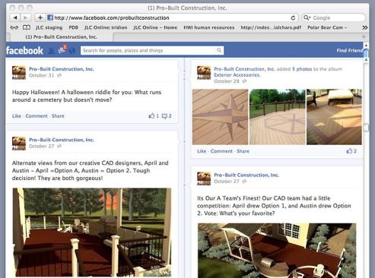Open HWI human resources bookmark
The image size is (375, 278).
coord(209,27)
